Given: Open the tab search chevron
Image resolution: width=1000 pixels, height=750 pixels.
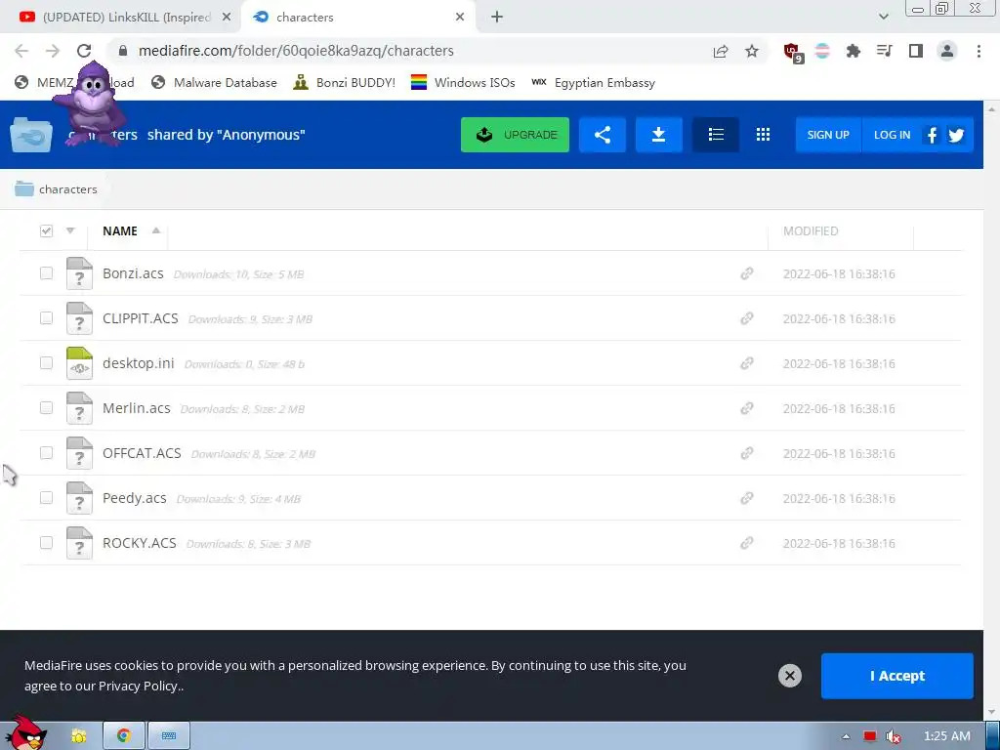Looking at the screenshot, I should (x=883, y=17).
